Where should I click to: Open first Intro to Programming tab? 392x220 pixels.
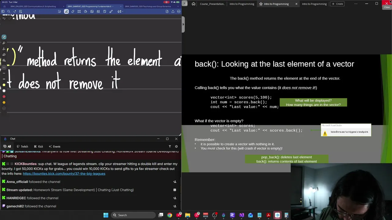(x=242, y=4)
